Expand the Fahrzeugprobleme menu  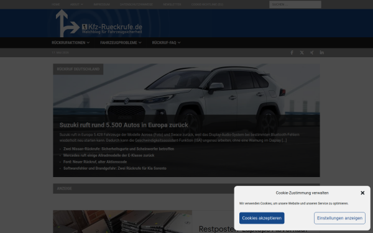pyautogui.click(x=121, y=42)
